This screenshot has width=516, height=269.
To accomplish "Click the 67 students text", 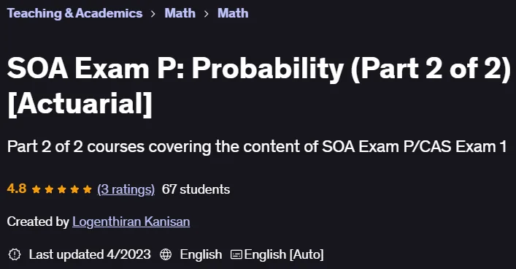I will pyautogui.click(x=196, y=189).
